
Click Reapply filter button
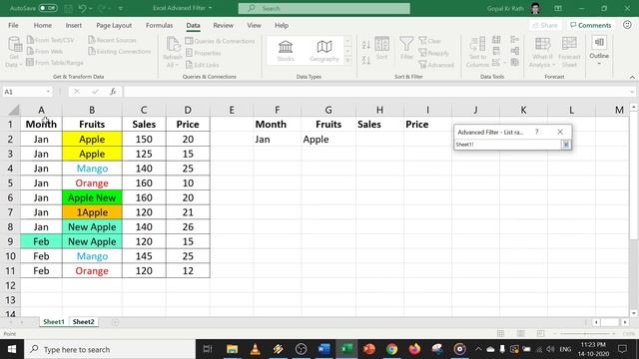tap(433, 53)
